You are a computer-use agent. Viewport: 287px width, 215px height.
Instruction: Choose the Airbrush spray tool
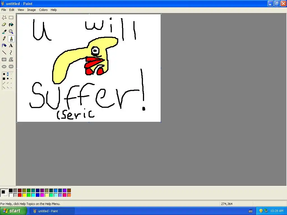4,46
